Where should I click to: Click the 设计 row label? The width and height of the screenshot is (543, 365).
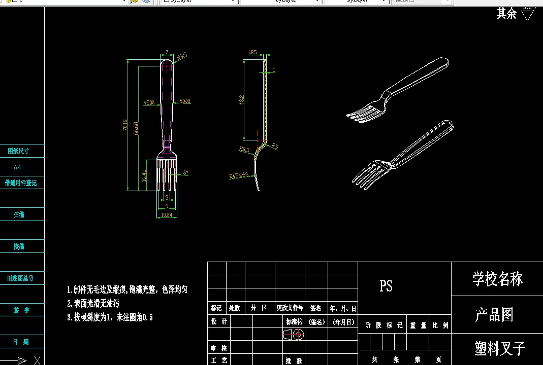click(219, 321)
